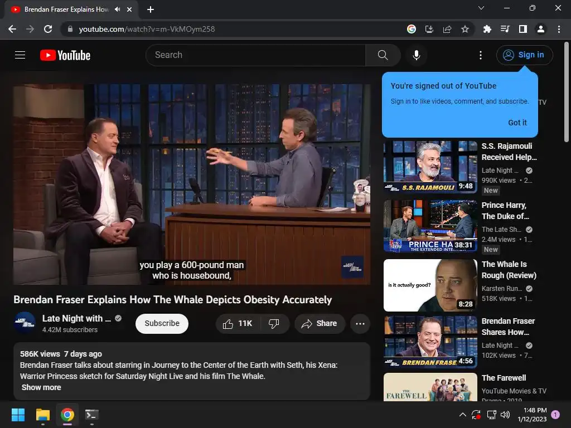Go to the YouTube home logo
This screenshot has width=571, height=428.
65,55
